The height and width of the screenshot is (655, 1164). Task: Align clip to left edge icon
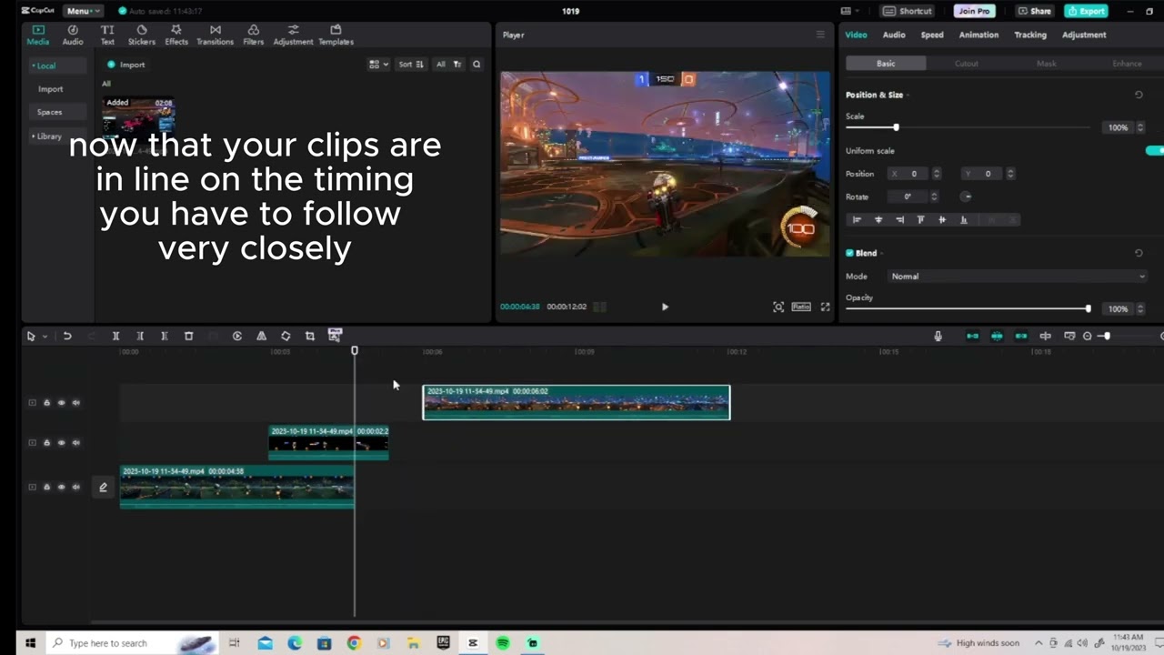tap(857, 219)
